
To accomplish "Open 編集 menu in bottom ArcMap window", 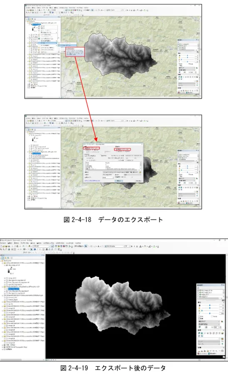I will click(x=10, y=243).
